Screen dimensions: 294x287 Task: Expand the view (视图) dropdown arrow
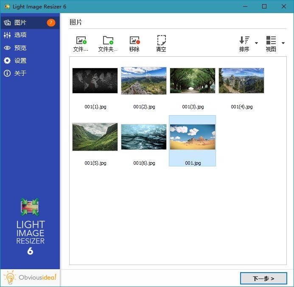pos(283,43)
